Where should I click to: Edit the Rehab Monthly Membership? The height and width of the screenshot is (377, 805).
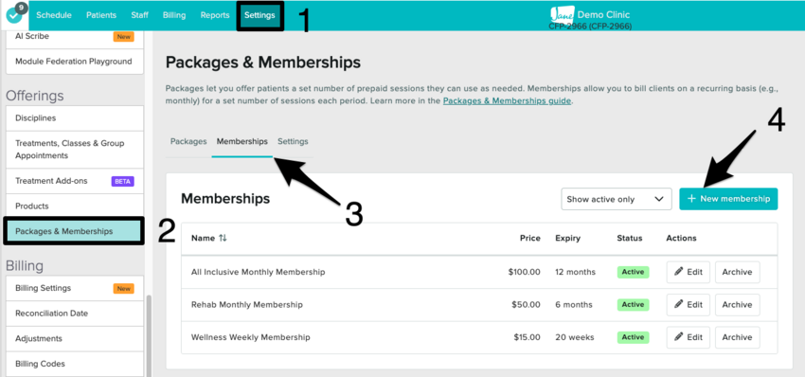[x=688, y=305]
